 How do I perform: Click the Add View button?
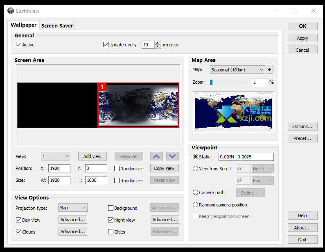(x=93, y=156)
